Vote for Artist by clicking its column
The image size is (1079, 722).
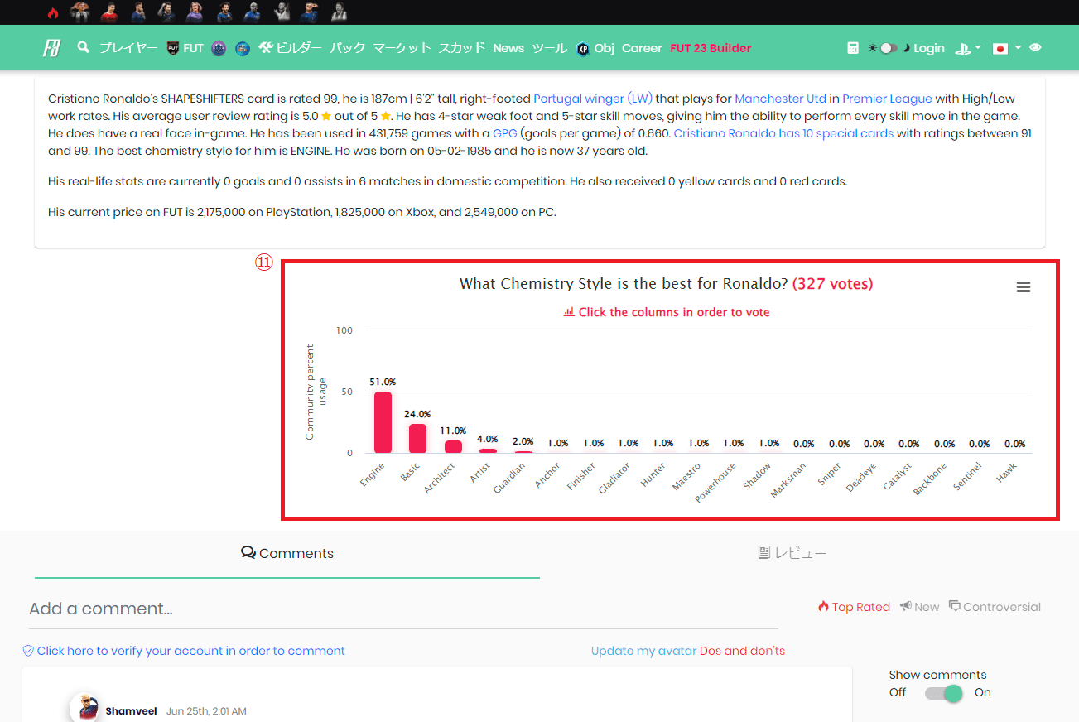click(x=488, y=450)
